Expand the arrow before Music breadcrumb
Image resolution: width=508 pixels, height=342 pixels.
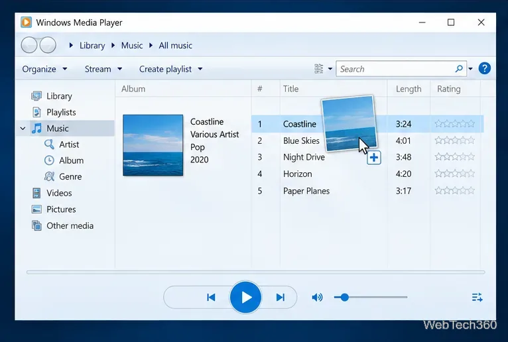click(113, 45)
